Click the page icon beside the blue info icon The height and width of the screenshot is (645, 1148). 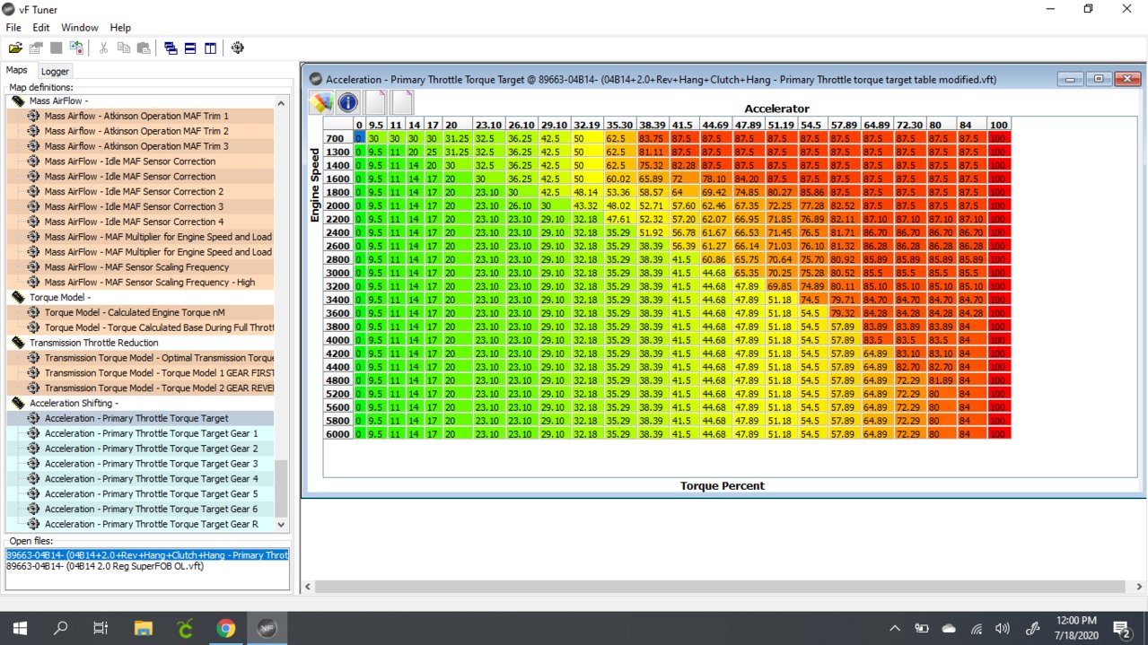374,102
